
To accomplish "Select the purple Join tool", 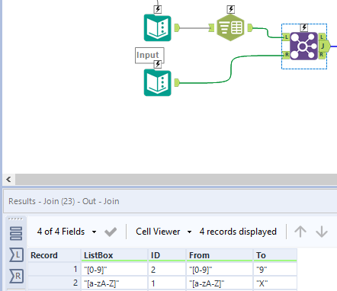I will (x=303, y=46).
